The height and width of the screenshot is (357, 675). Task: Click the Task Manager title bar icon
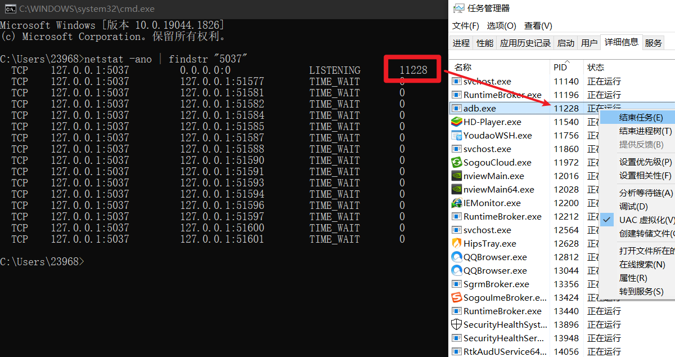pos(458,8)
